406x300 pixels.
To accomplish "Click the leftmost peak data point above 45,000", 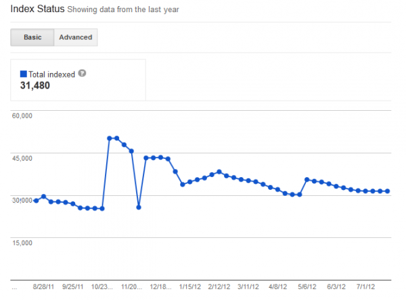I will pos(110,138).
